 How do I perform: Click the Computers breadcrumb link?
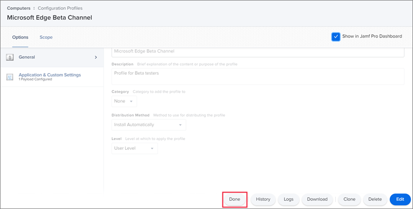coord(19,8)
